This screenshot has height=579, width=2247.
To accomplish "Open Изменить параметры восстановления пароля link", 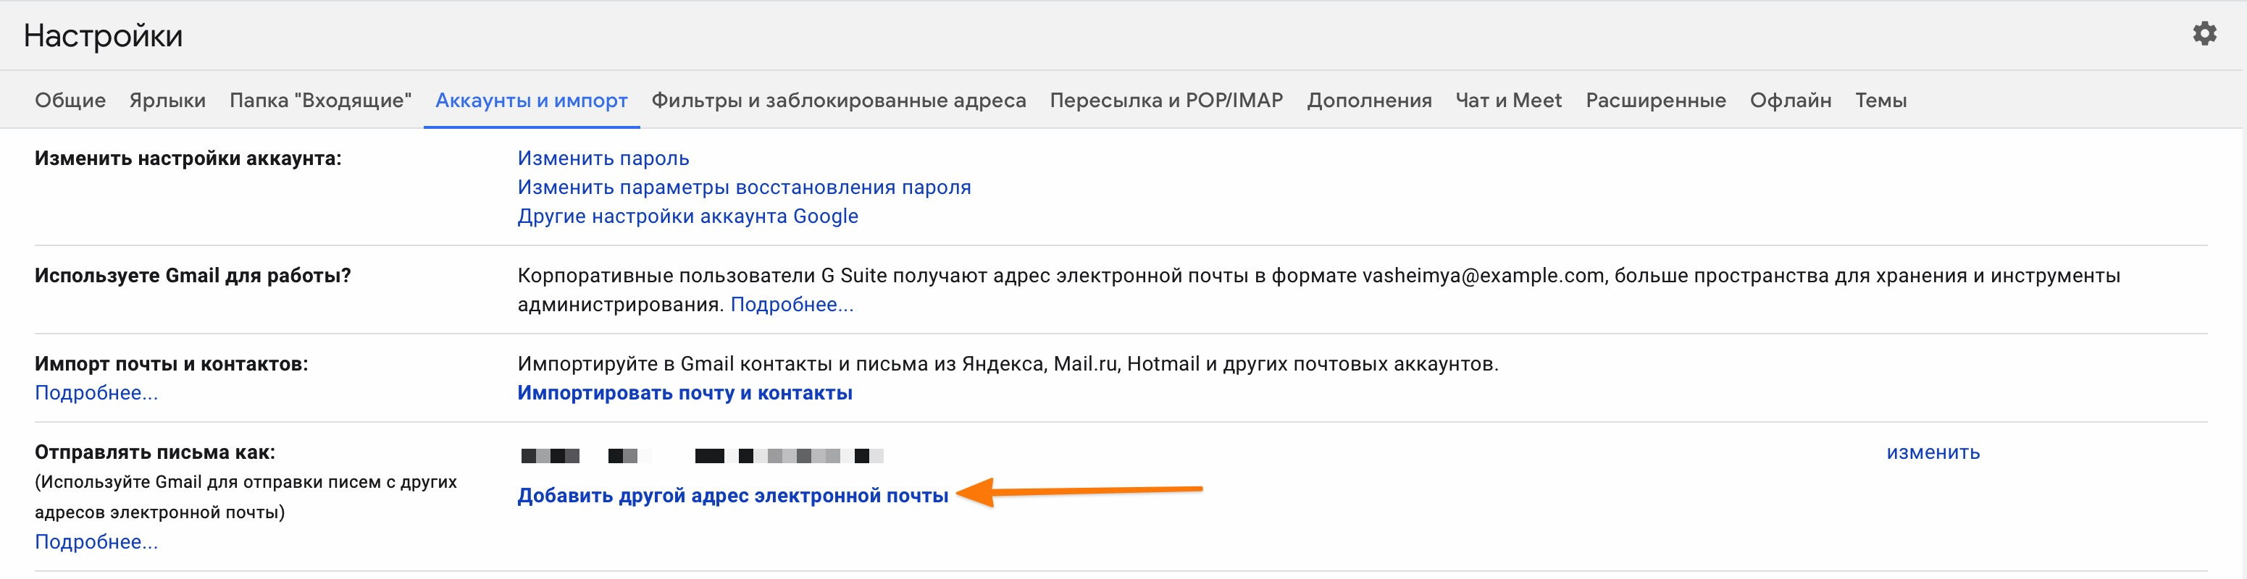I will coord(743,187).
